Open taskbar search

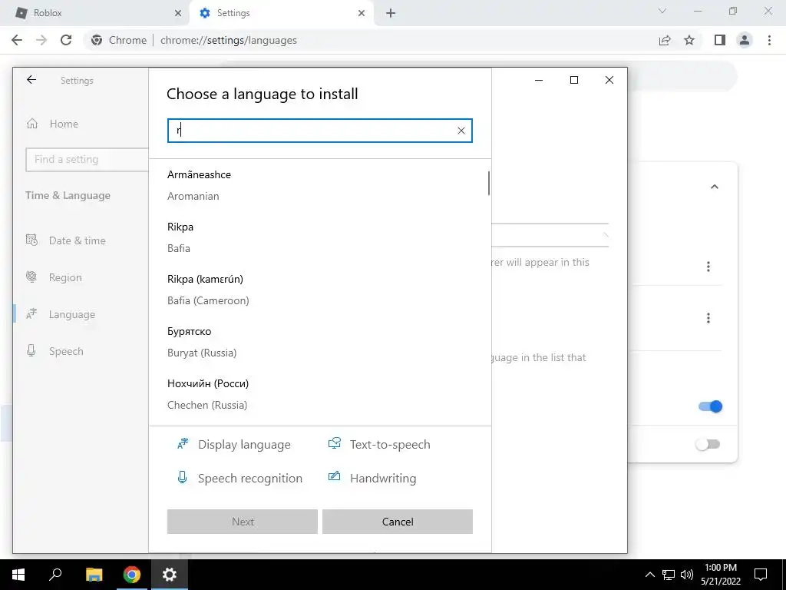click(55, 575)
